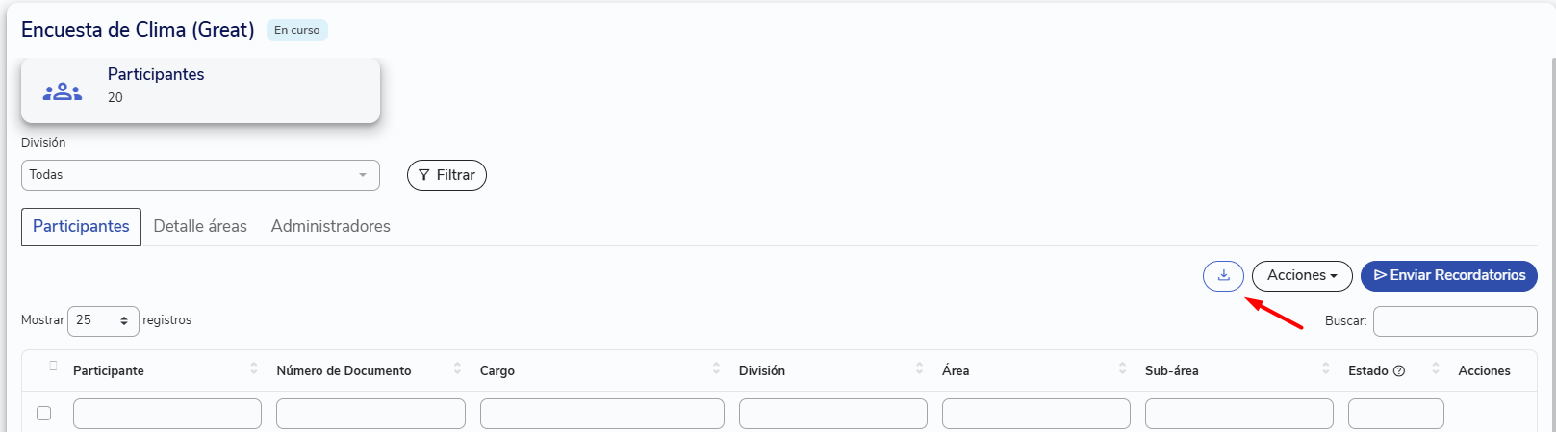Screen dimensions: 1556x432
Task: Sort by Participante column arrows
Action: pyautogui.click(x=254, y=368)
